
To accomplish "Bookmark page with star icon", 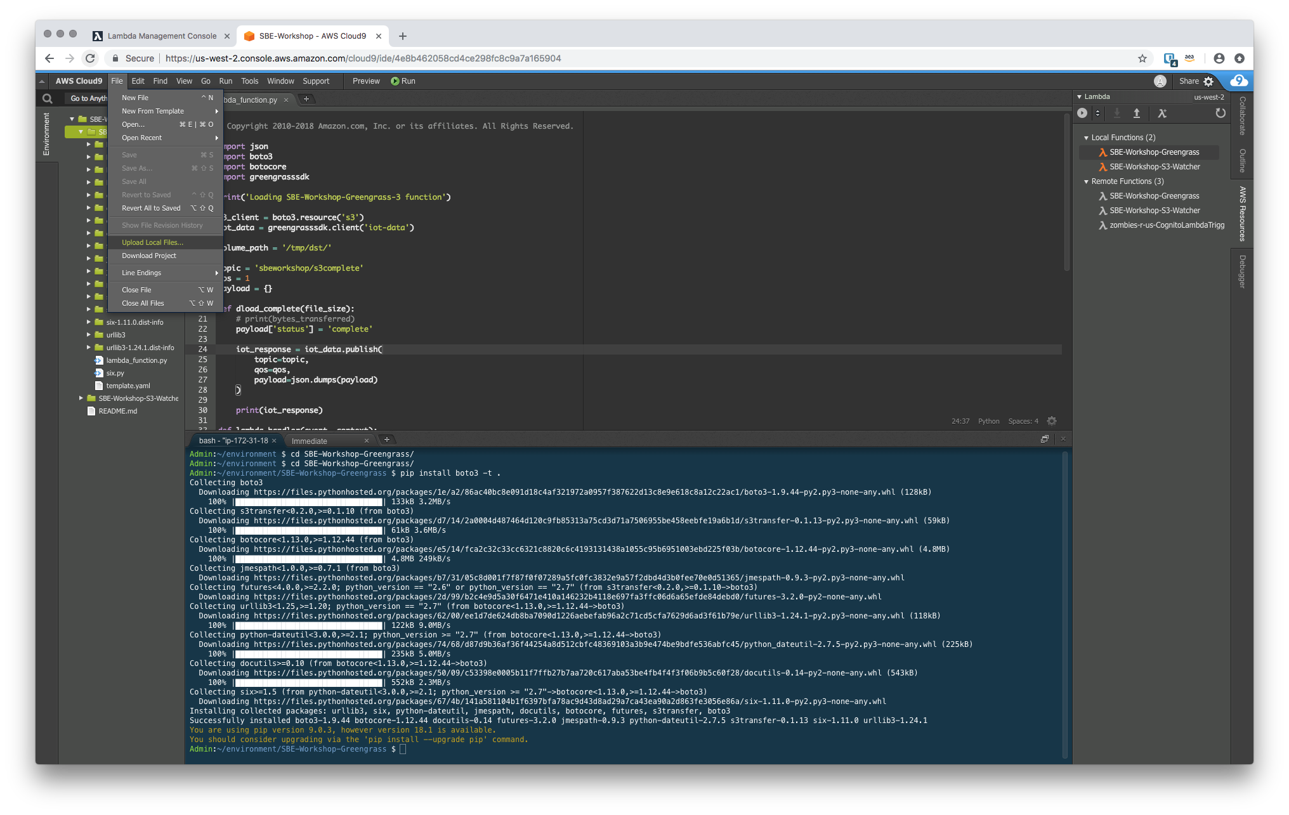I will [x=1142, y=58].
